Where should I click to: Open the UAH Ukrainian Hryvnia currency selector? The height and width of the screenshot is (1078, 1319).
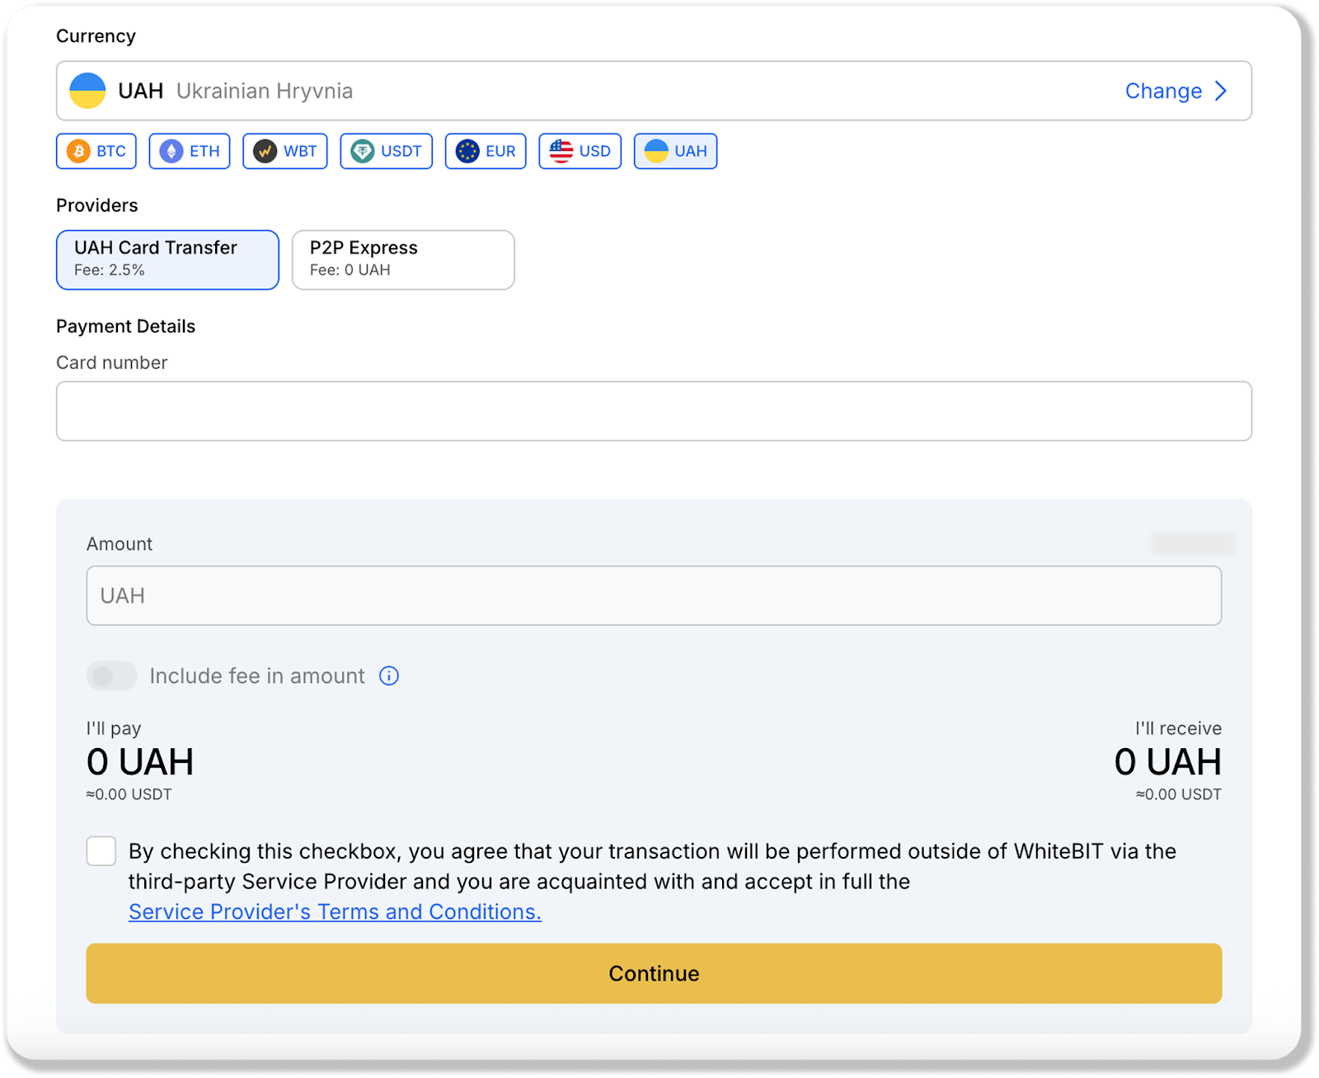point(577,91)
